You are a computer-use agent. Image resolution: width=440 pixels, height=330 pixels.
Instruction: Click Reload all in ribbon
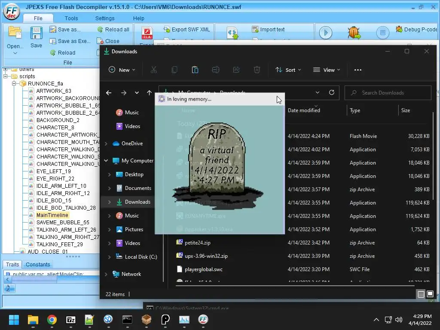tap(113, 30)
